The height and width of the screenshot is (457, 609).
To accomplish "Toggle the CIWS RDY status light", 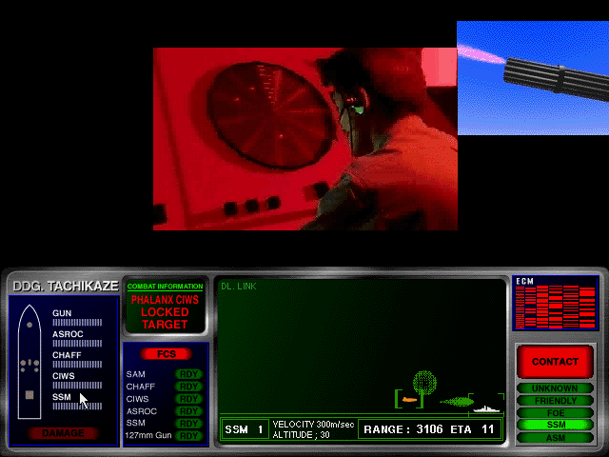I will pyautogui.click(x=189, y=399).
